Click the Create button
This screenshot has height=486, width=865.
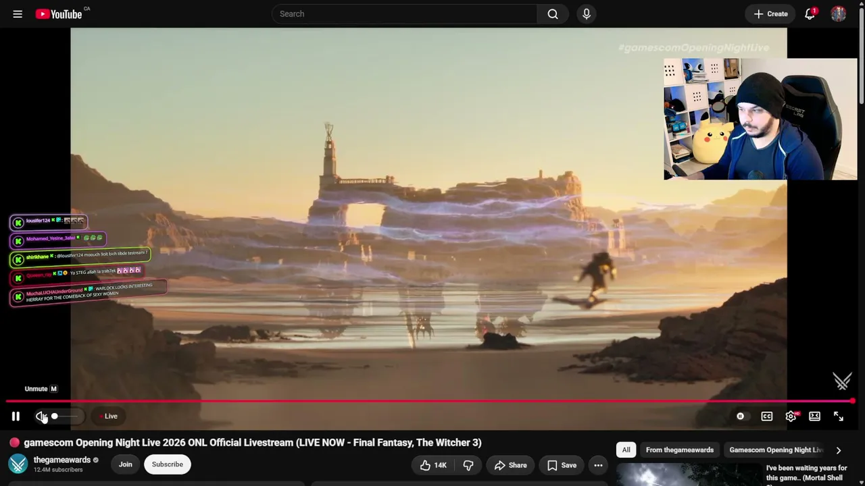[x=770, y=13]
